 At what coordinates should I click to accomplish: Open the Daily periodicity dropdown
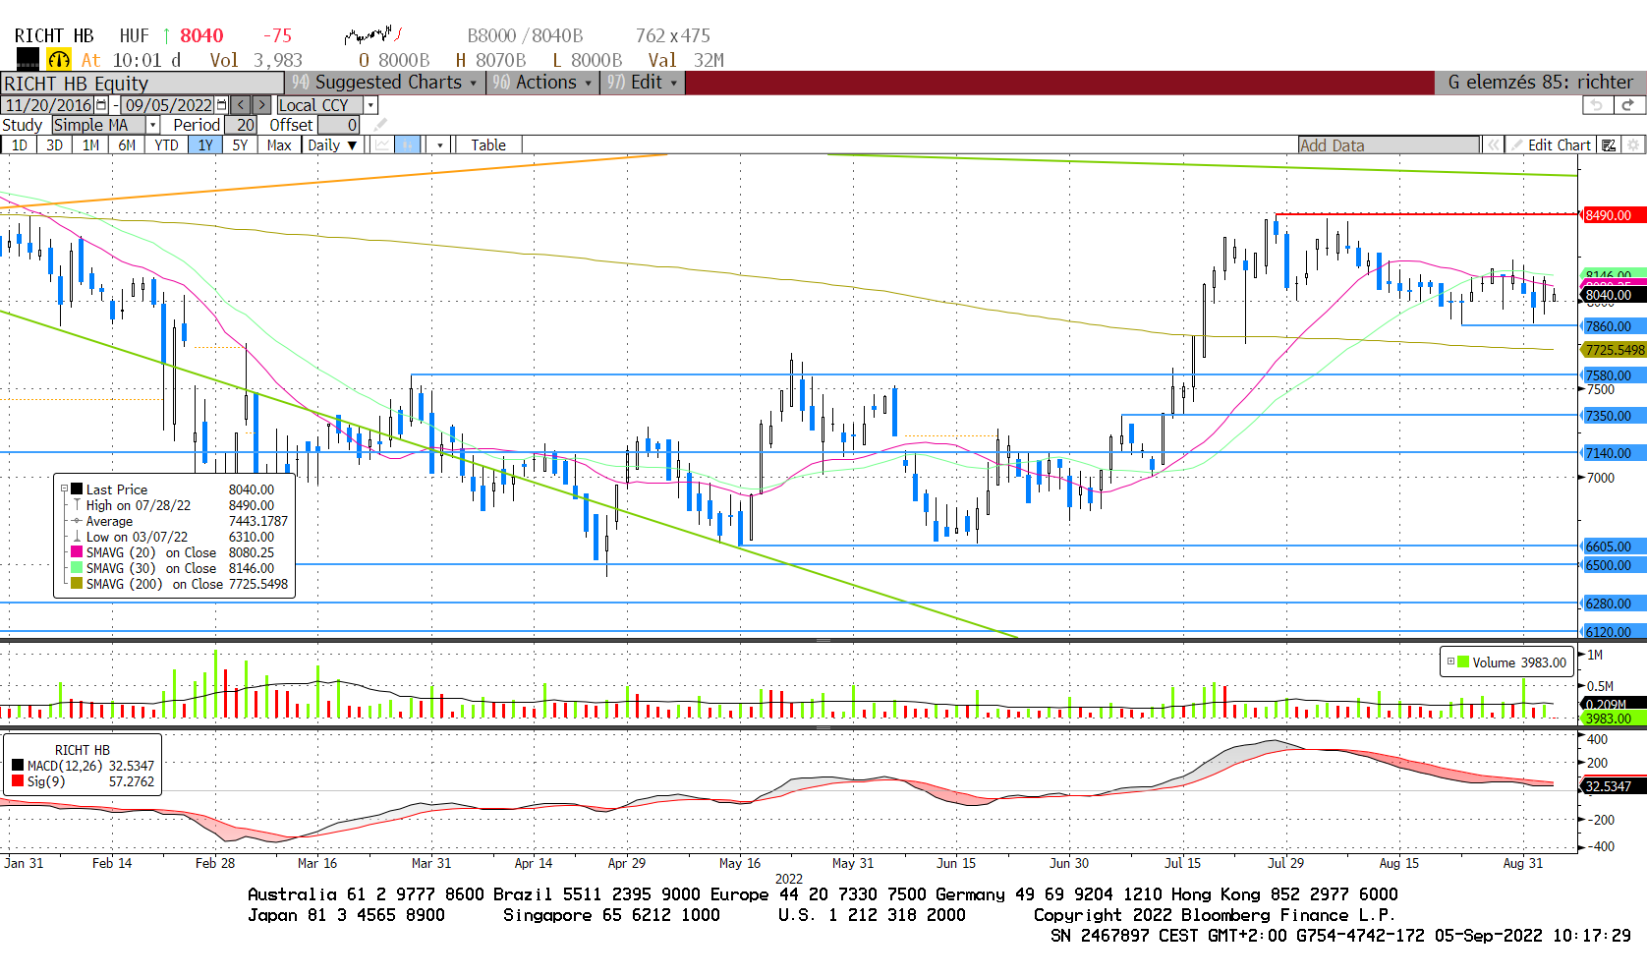(x=332, y=144)
